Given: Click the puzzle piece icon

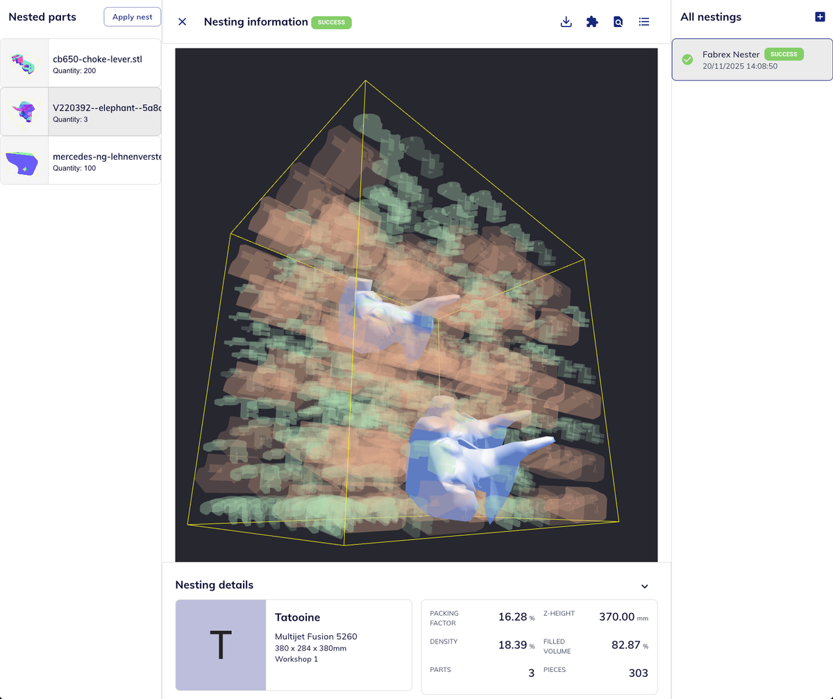Looking at the screenshot, I should (x=592, y=22).
